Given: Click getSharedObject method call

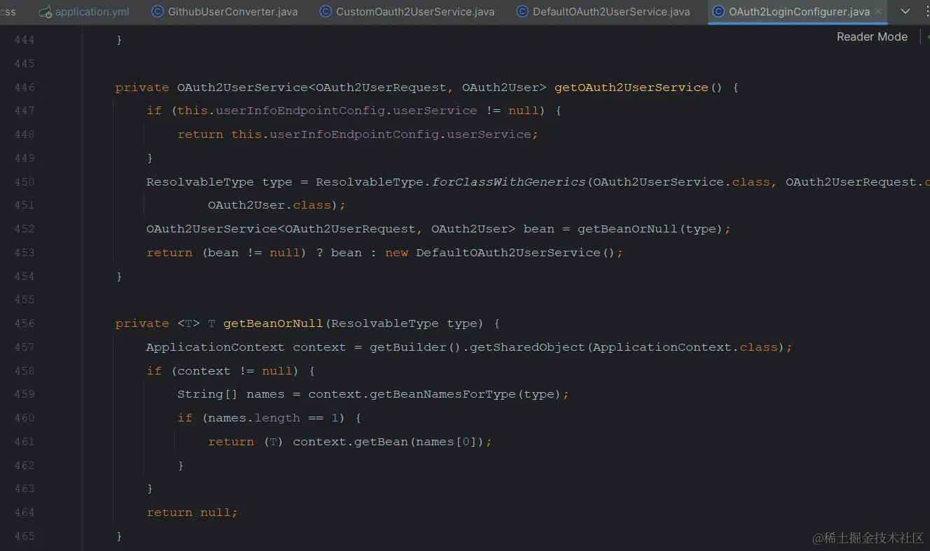Looking at the screenshot, I should 528,347.
